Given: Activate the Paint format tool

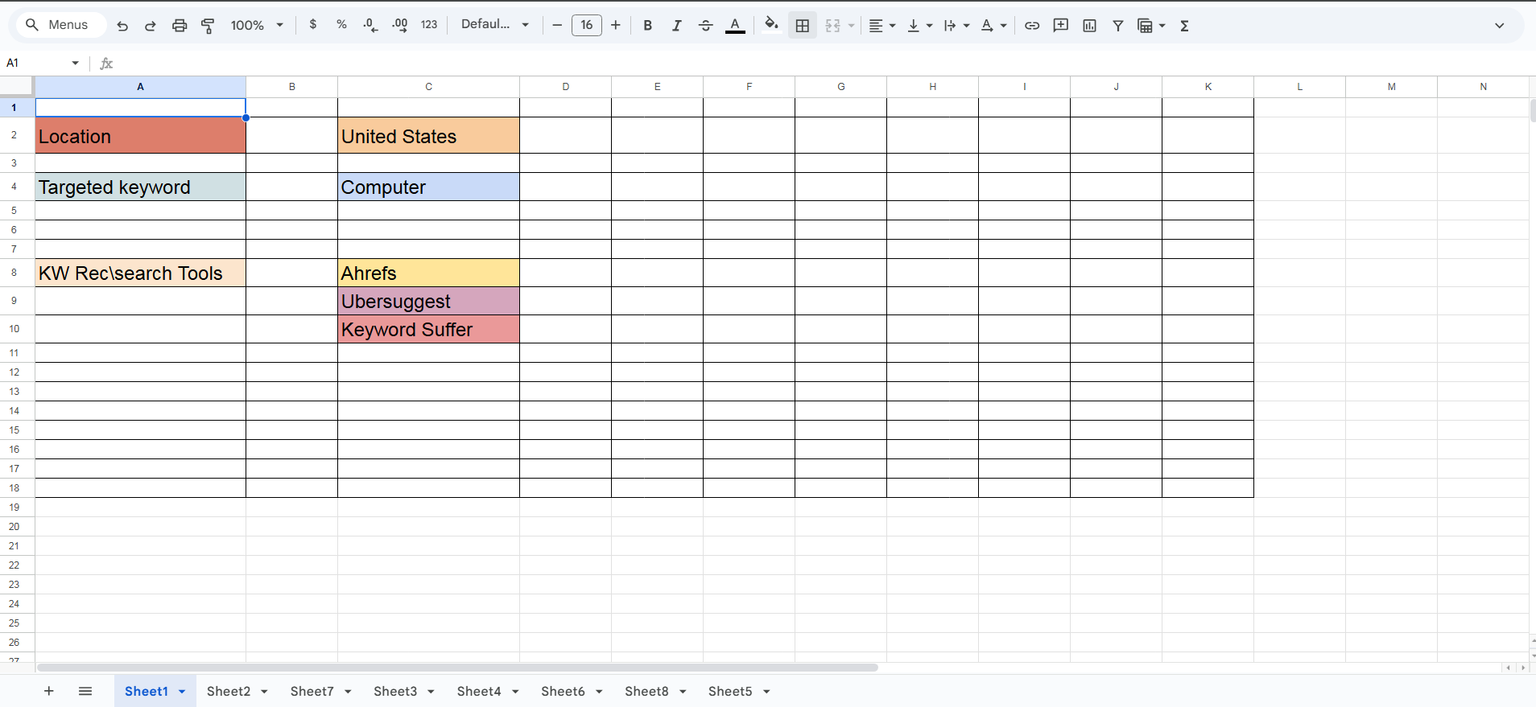Looking at the screenshot, I should (208, 26).
